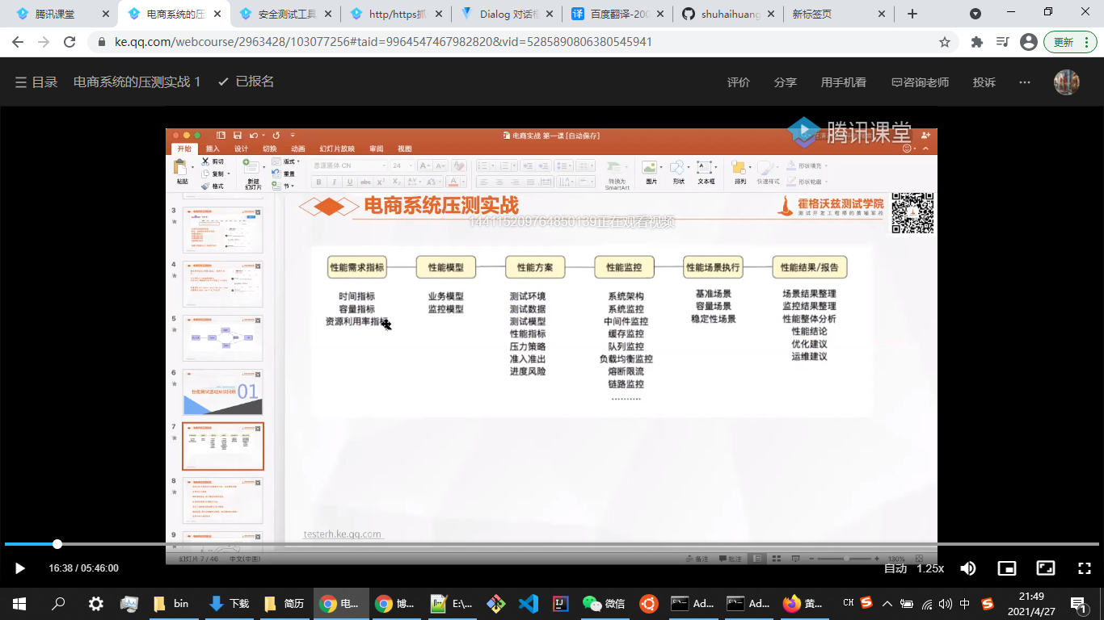Open Chrome media control icon
The height and width of the screenshot is (620, 1104).
point(1002,42)
